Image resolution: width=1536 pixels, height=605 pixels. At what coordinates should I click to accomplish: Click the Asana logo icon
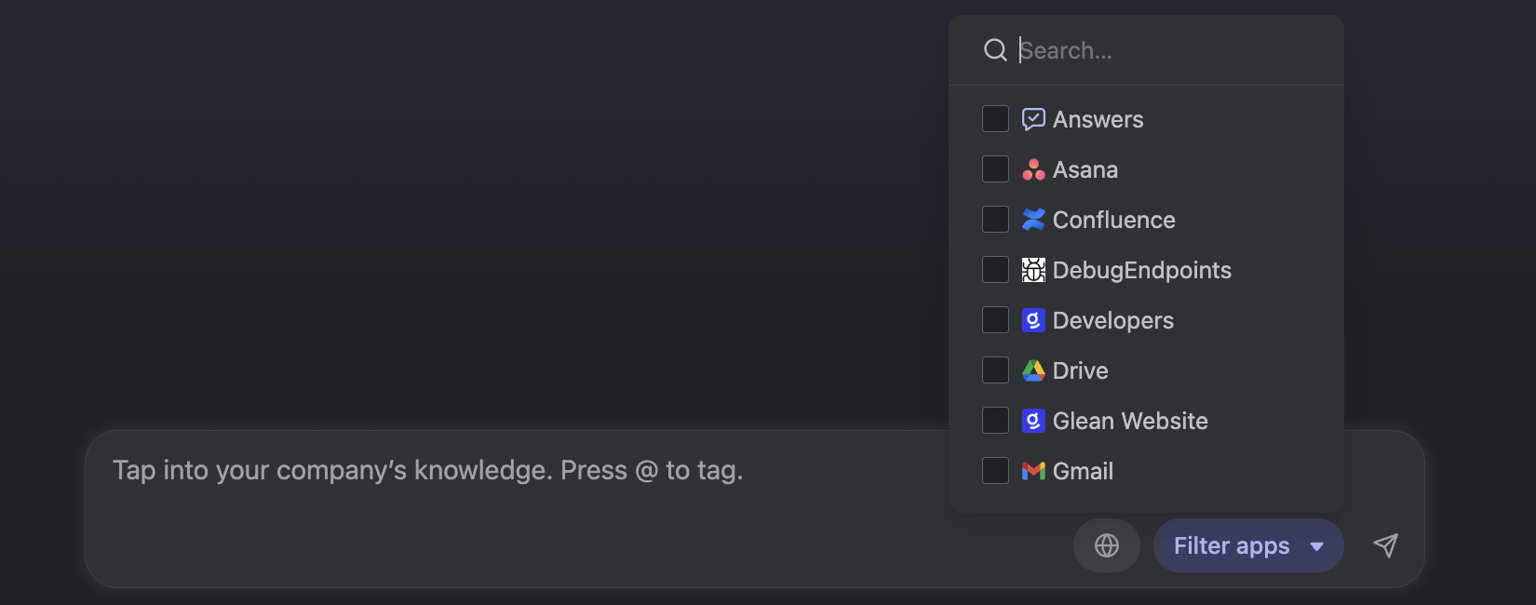[x=1033, y=169]
